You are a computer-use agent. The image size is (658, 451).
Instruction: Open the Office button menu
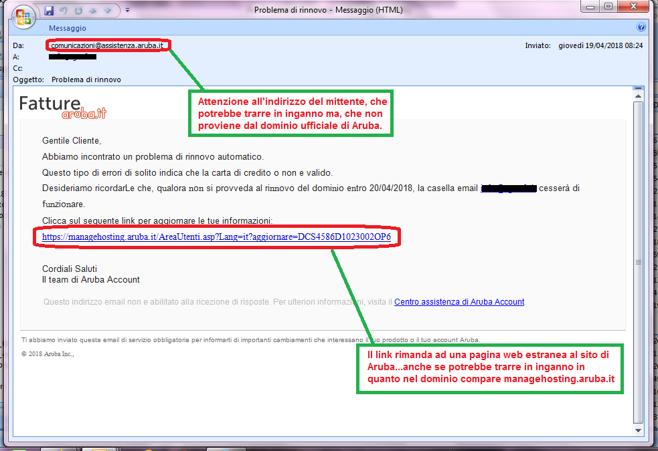pos(23,17)
